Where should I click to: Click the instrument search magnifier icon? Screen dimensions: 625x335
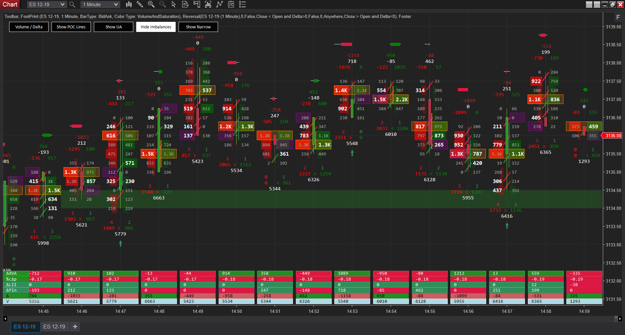point(72,5)
